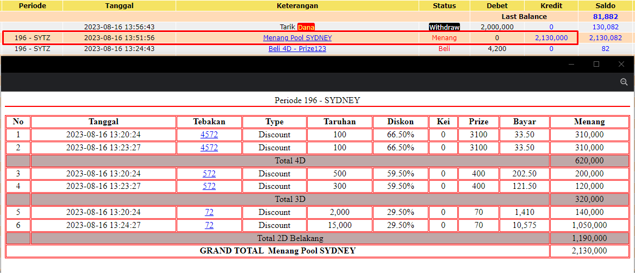Viewport: 635px width, 273px height.
Task: Click the Debet column header
Action: click(497, 5)
